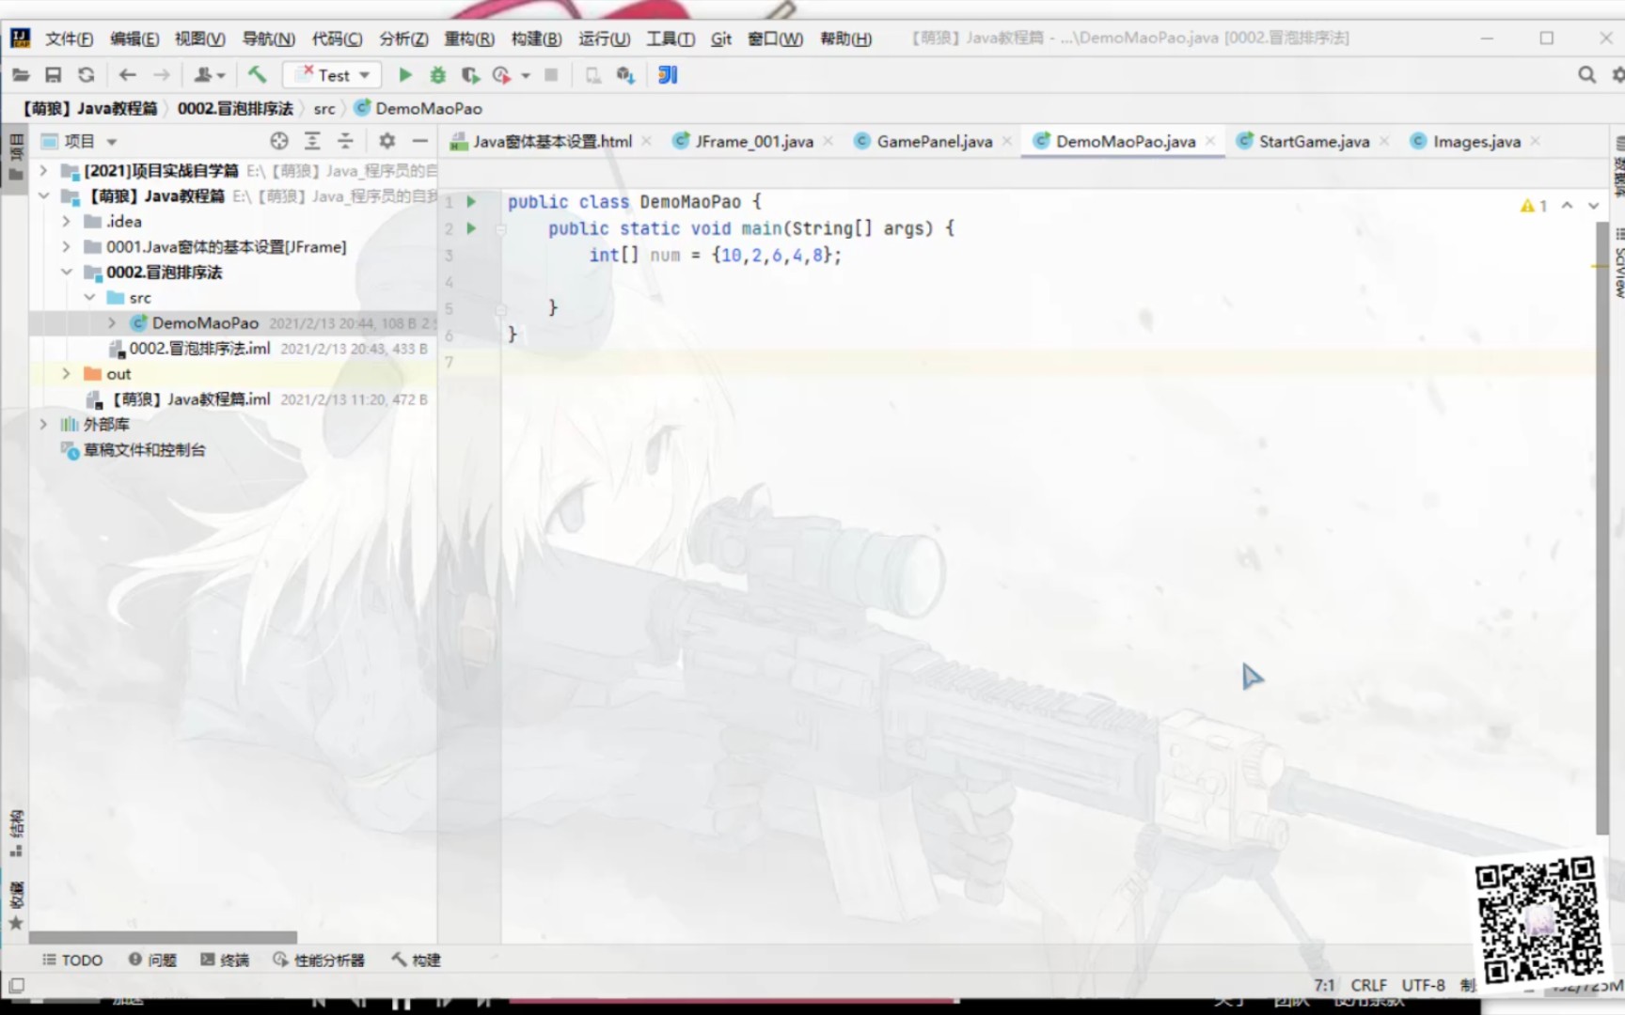Image resolution: width=1625 pixels, height=1015 pixels.
Task: Click the grey Stop square icon
Action: coord(552,75)
